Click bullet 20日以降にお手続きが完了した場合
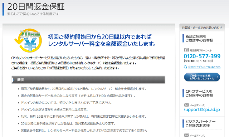Image resolution: width=229 pixels, height=137 pixels. (68, 123)
